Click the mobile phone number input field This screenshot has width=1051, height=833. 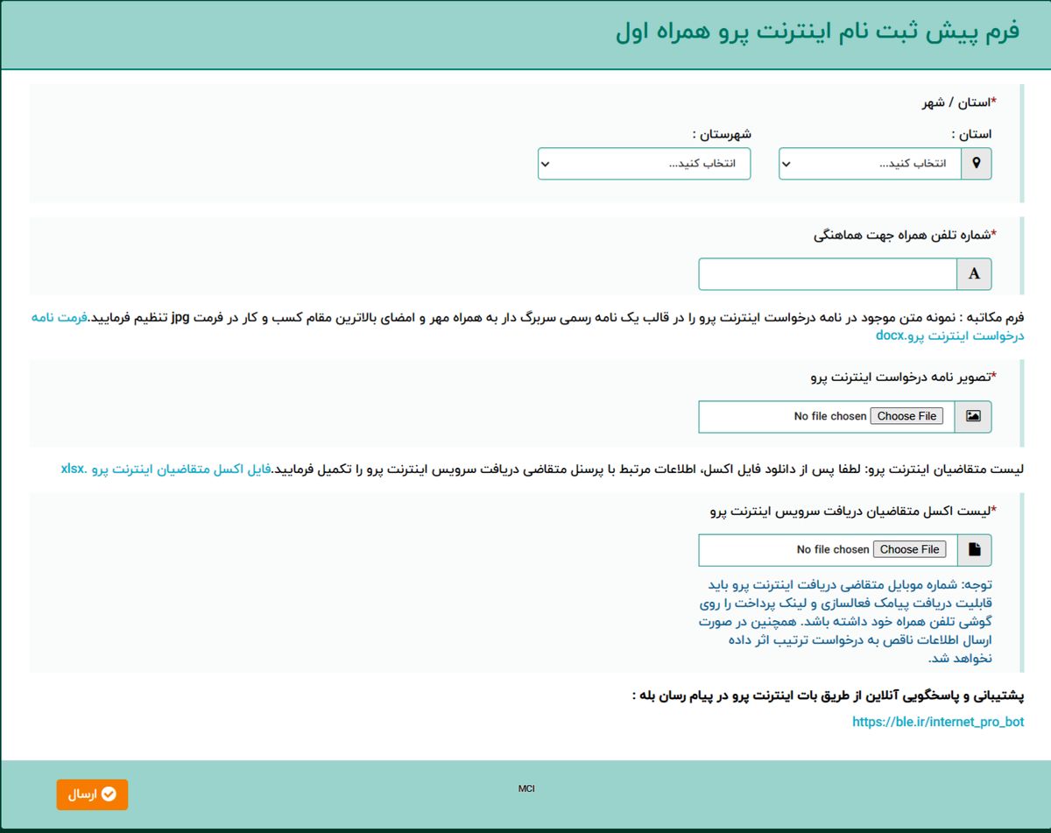tap(828, 274)
